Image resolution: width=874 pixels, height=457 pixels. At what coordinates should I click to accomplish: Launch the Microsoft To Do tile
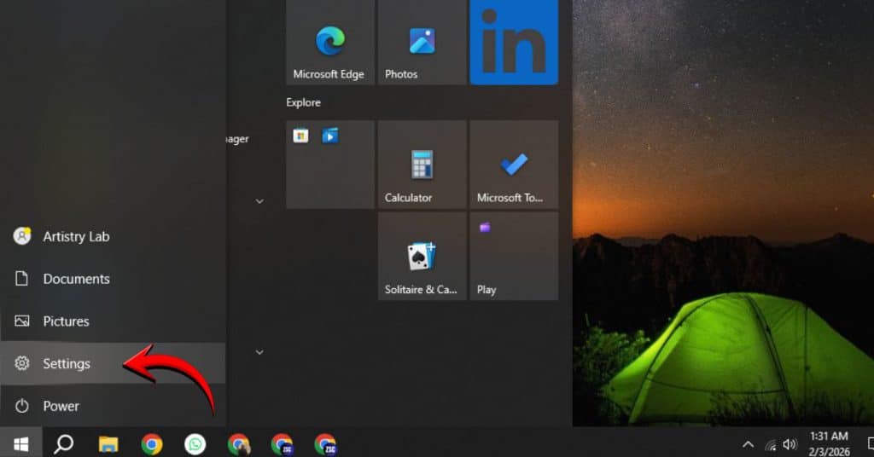coord(514,165)
